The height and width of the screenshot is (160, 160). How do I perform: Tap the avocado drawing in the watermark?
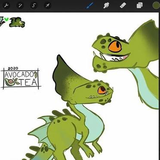click(9, 82)
